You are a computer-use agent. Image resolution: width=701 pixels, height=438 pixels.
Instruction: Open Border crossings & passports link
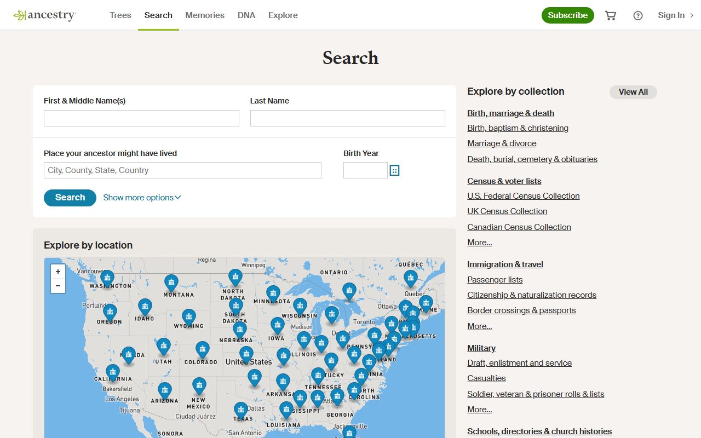pyautogui.click(x=521, y=310)
